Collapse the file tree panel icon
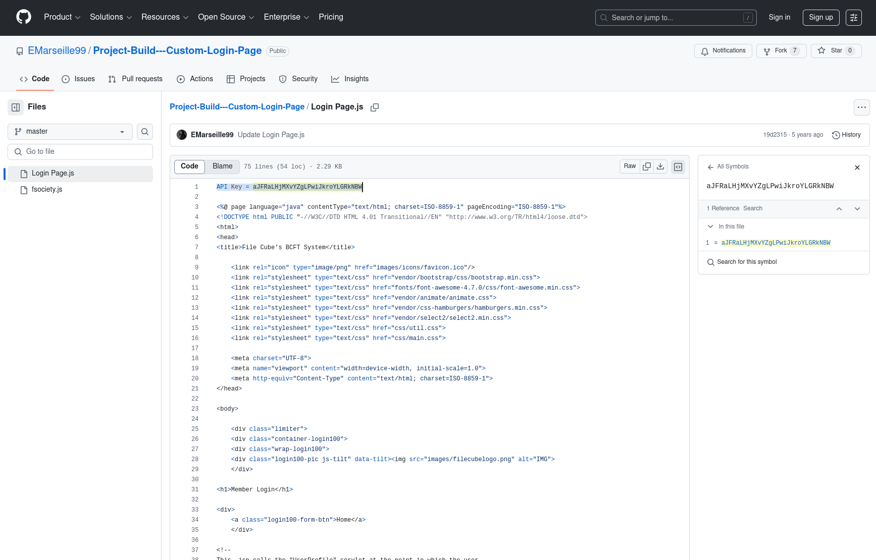The width and height of the screenshot is (876, 560). pyautogui.click(x=16, y=107)
